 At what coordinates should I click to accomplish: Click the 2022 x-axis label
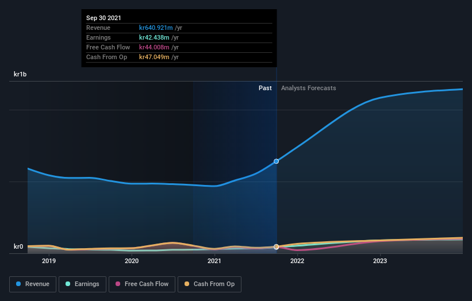pyautogui.click(x=297, y=261)
